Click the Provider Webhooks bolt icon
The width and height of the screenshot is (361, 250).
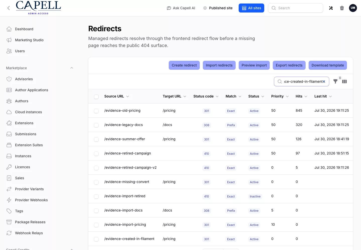click(x=9, y=200)
